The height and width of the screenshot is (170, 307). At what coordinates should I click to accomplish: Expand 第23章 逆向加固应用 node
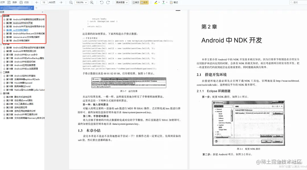pyautogui.click(x=4, y=107)
